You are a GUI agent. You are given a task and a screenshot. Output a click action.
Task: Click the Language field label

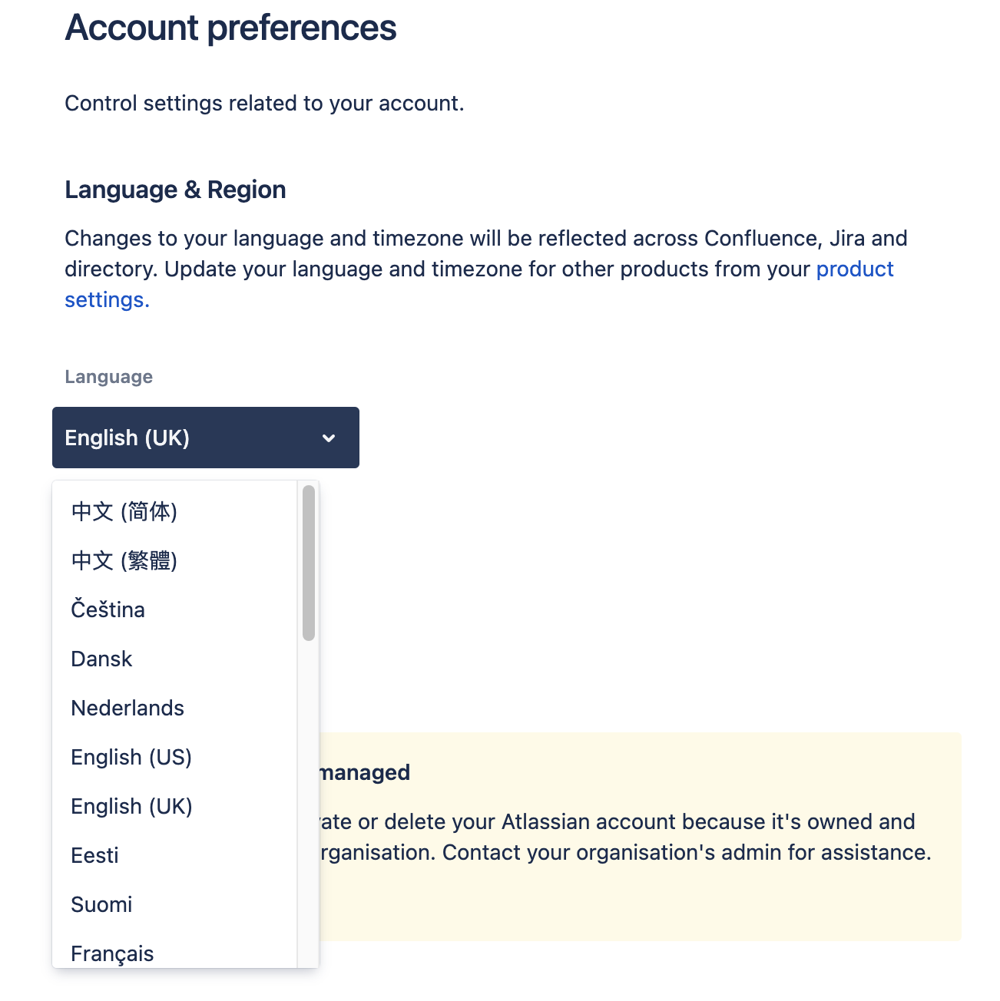[x=108, y=377]
